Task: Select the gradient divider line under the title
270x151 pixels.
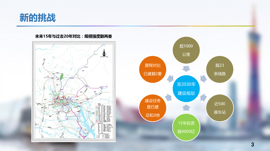Action: pyautogui.click(x=136, y=26)
